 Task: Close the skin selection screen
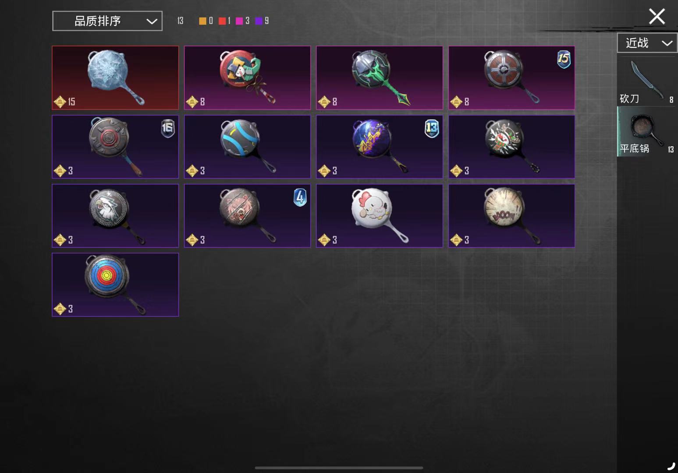click(657, 17)
